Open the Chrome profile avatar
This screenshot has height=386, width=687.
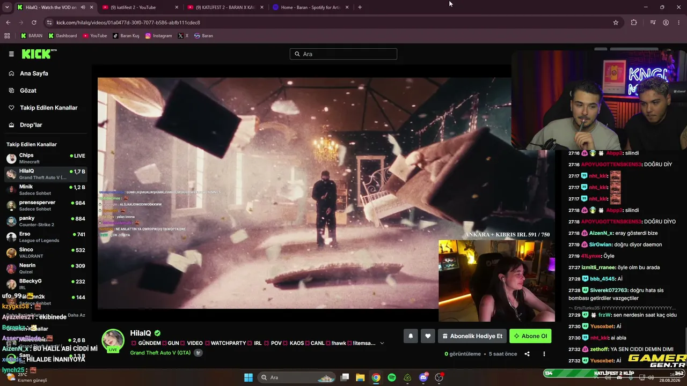[666, 23]
